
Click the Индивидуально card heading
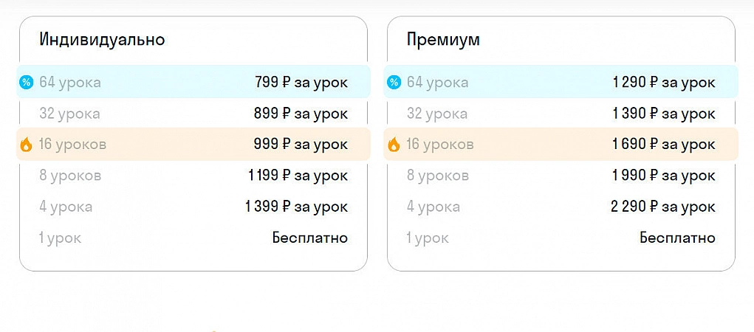click(x=102, y=39)
